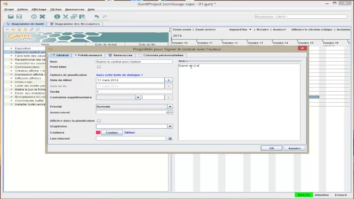The height and width of the screenshot is (199, 354).
Task: Switch to Colonnes personnalisées tab
Action: [x=161, y=55]
